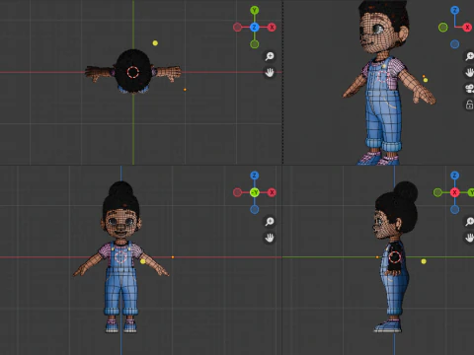Toggle camera view in the perspective viewport
The height and width of the screenshot is (355, 474).
point(469,89)
